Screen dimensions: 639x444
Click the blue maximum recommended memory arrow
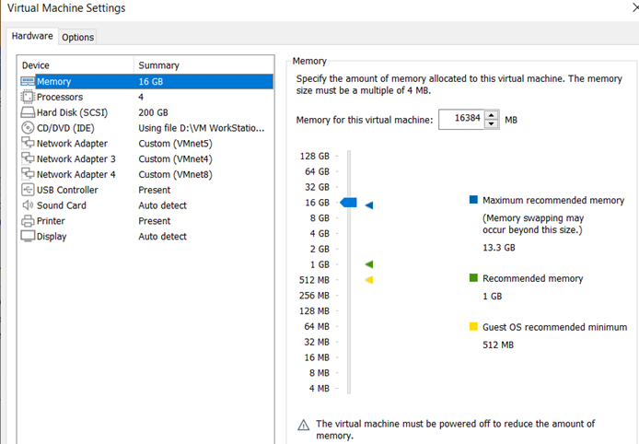369,205
